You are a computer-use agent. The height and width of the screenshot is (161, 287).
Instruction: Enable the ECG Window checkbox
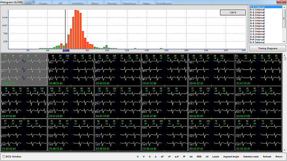click(4, 157)
